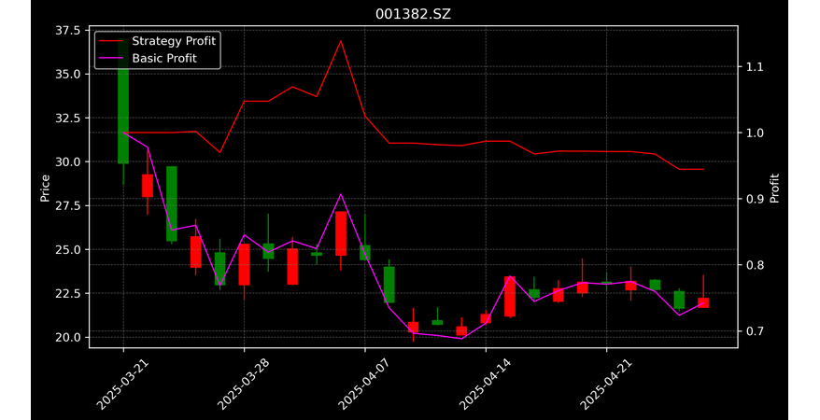Screen dimensions: 820x420
Task: Click the red Strategy Profit legend line
Action: point(112,41)
